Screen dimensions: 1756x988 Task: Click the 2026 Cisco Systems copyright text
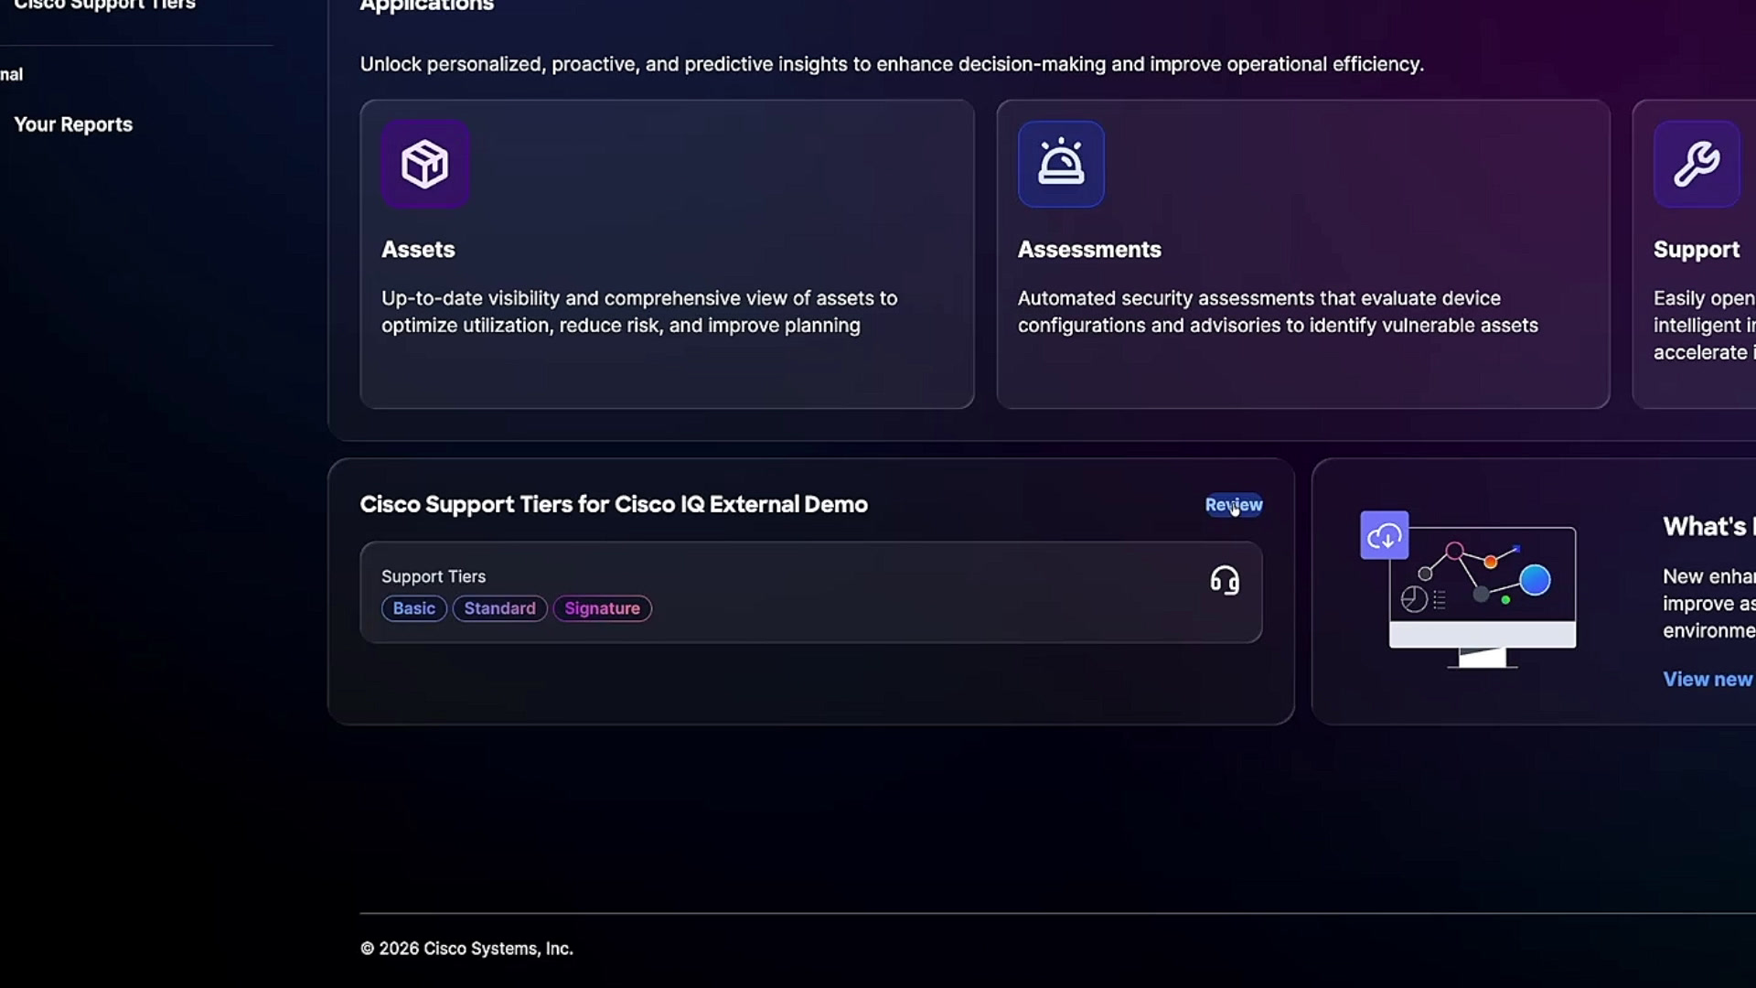click(x=466, y=949)
